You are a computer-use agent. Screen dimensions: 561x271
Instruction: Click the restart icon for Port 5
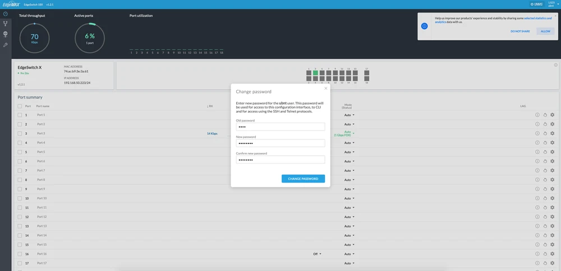(545, 152)
